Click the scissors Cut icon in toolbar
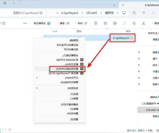The image size is (159, 133). pyautogui.click(x=143, y=23)
